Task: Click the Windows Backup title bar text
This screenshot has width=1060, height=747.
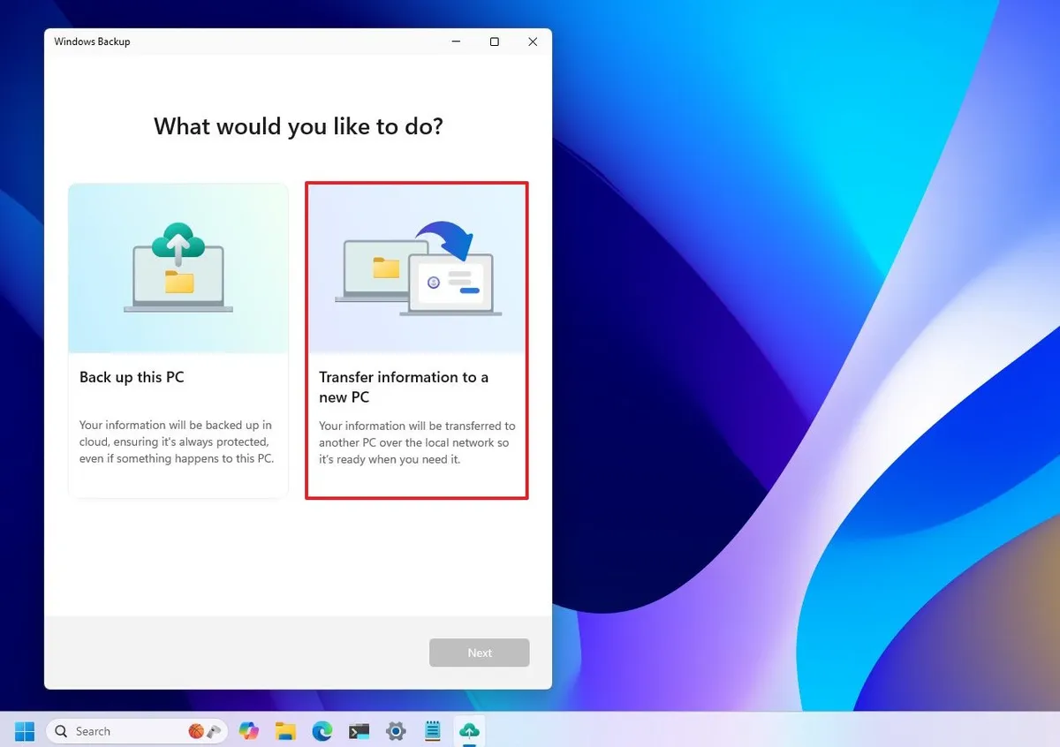Action: [92, 41]
